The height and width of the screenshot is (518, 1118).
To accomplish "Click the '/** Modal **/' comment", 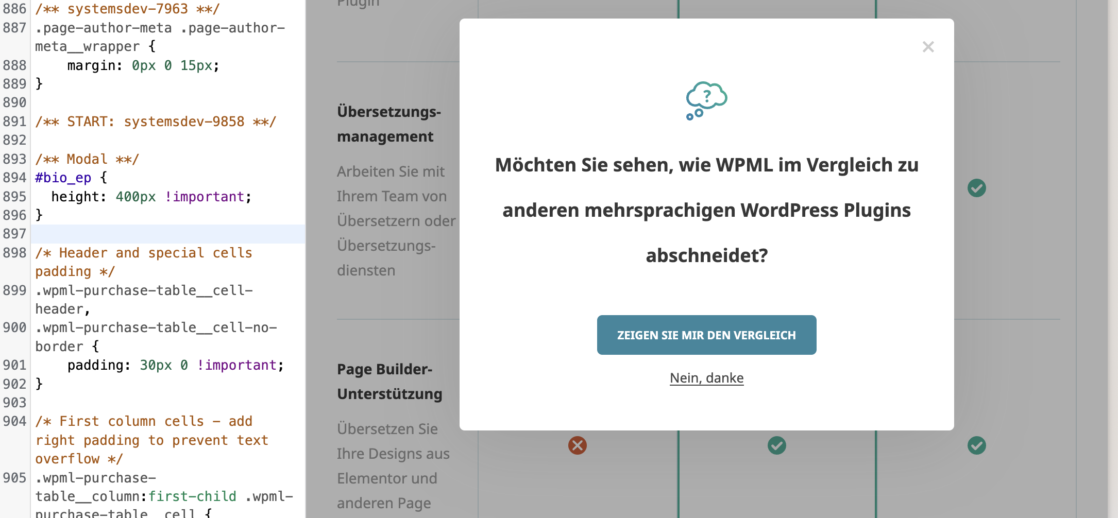I will (87, 159).
